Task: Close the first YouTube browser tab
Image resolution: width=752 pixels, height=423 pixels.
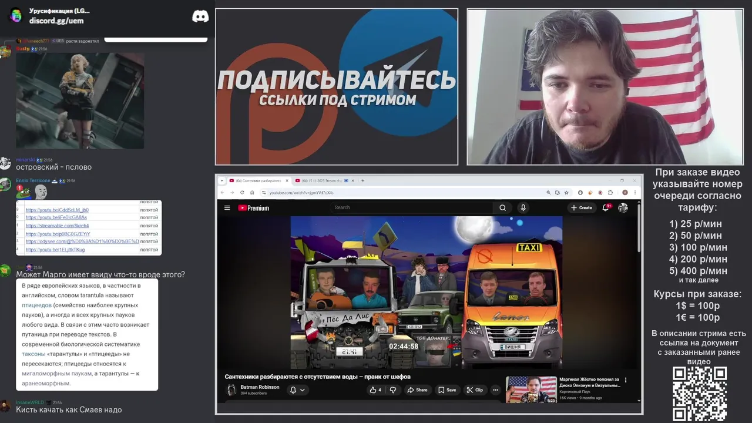Action: tap(286, 180)
